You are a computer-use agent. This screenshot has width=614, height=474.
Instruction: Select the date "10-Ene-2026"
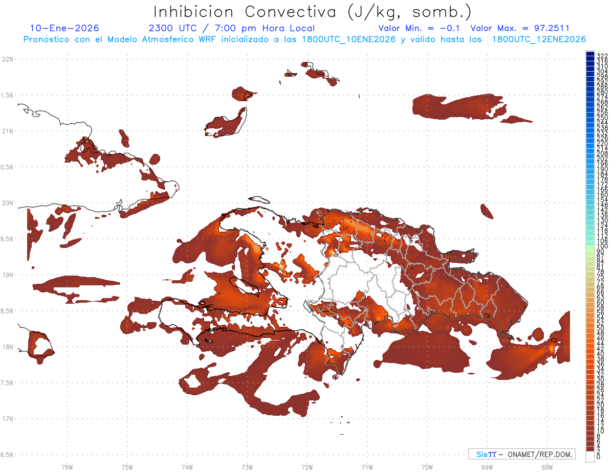pyautogui.click(x=64, y=28)
